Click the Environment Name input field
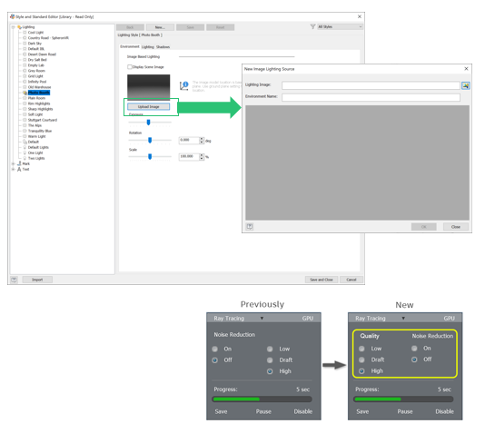The height and width of the screenshot is (433, 495). point(371,97)
